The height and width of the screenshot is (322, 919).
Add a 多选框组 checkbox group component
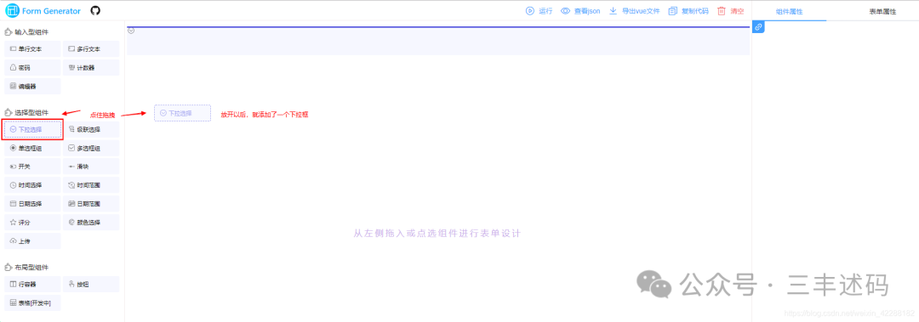pos(91,148)
